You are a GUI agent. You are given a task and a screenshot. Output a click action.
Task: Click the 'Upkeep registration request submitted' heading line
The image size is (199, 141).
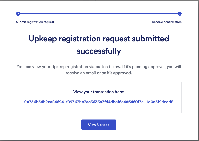(99, 39)
